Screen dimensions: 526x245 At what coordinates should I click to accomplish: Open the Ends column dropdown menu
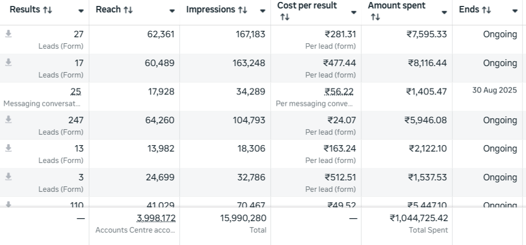[x=515, y=11]
